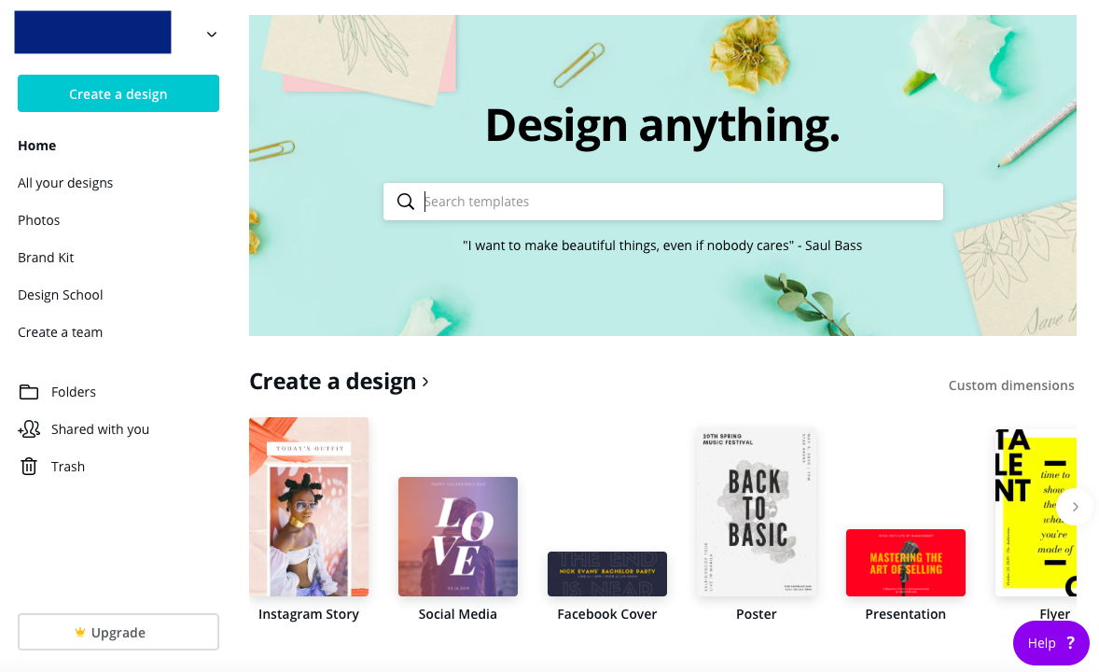The height and width of the screenshot is (672, 1099).
Task: Go to Brand Kit section
Action: [x=46, y=258]
